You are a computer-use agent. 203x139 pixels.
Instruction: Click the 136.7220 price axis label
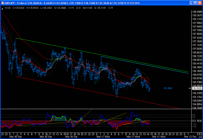(x=197, y=56)
